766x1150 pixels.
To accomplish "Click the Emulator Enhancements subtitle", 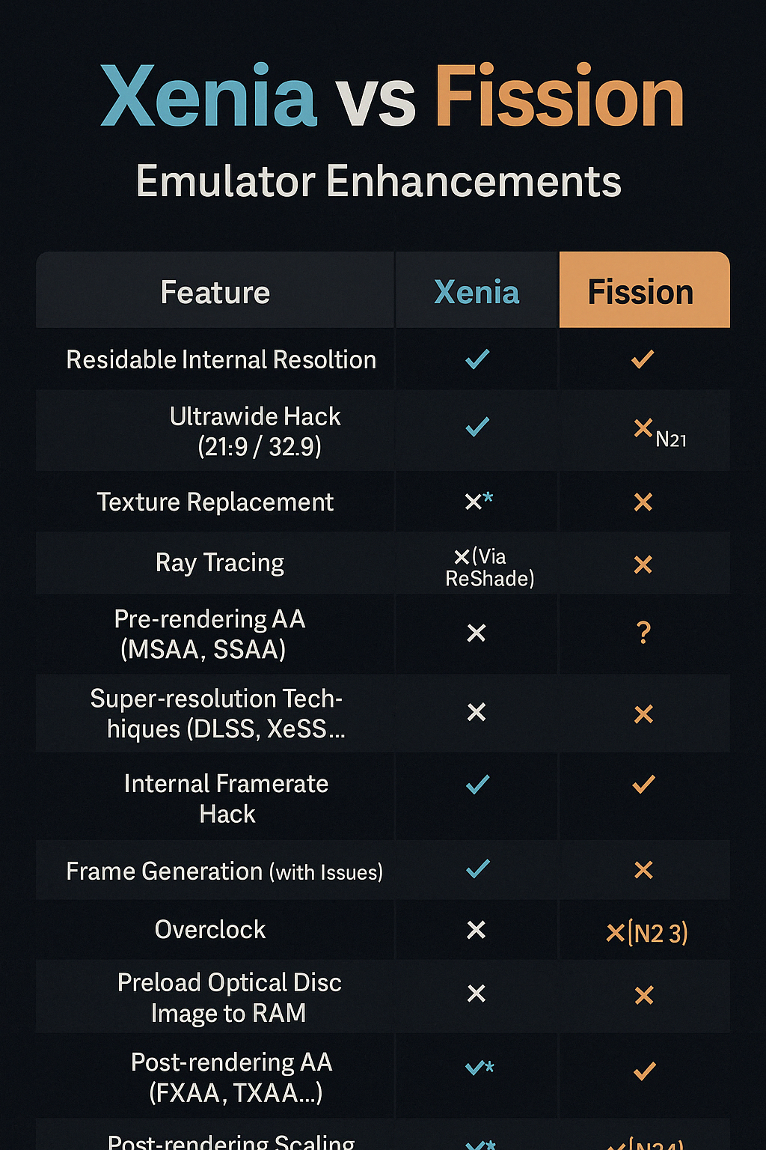I will [x=379, y=181].
